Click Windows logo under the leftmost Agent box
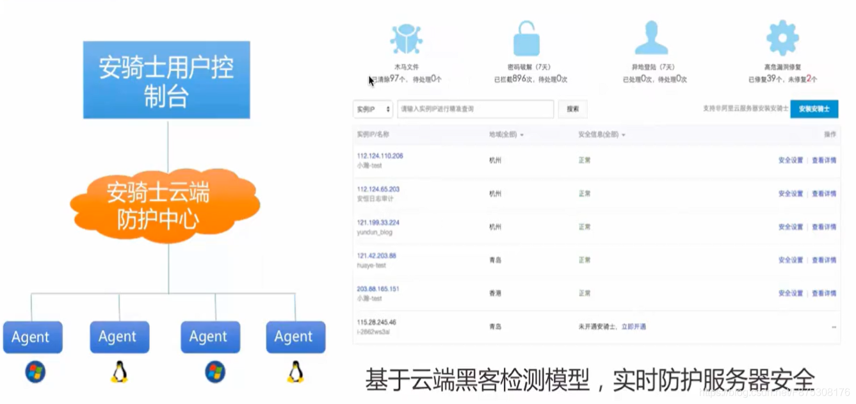Viewport: 856px width, 404px height. coord(35,371)
